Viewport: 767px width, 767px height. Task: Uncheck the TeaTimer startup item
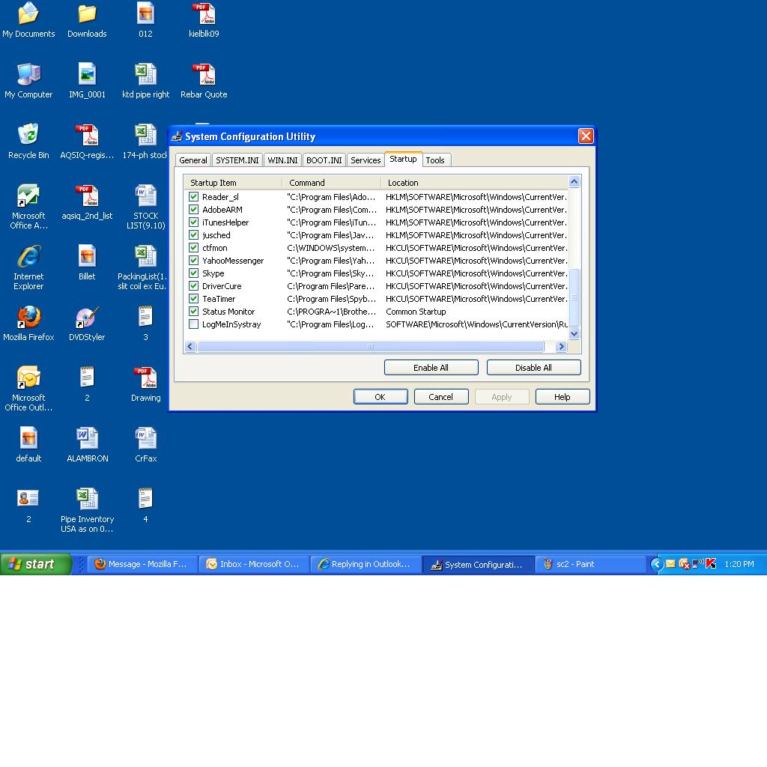tap(194, 298)
